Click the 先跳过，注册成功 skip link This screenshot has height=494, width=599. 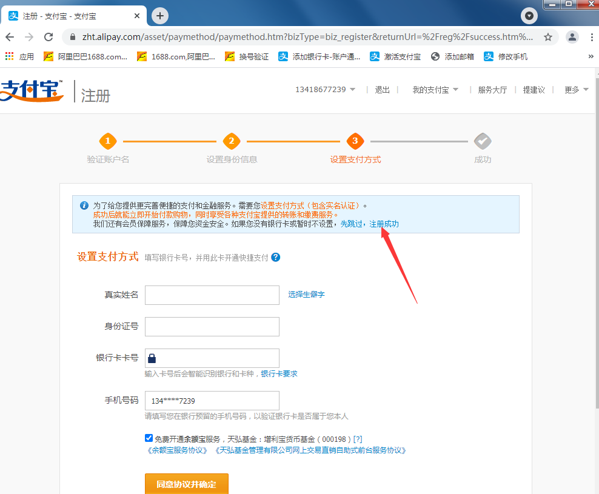pos(369,224)
